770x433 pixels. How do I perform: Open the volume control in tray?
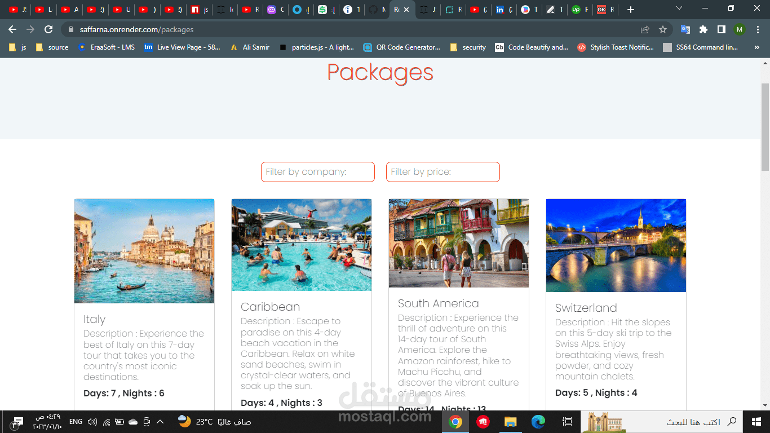tap(92, 421)
